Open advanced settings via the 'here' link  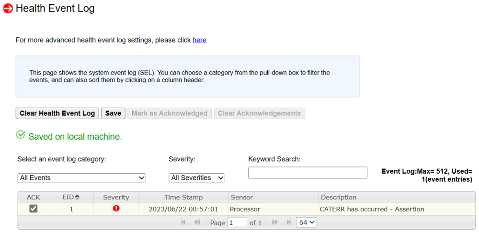coord(199,40)
